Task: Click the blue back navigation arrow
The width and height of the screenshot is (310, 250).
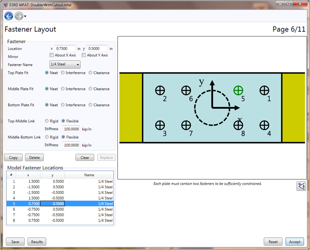Action: click(8, 16)
